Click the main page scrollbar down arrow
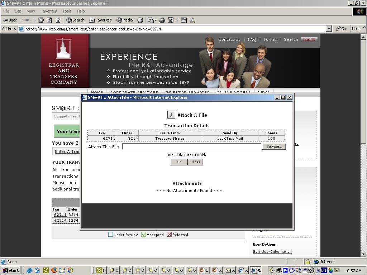This screenshot has height=275, width=367. point(363,254)
